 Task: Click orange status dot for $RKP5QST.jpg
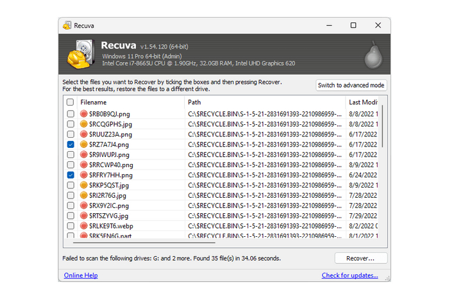pos(84,185)
